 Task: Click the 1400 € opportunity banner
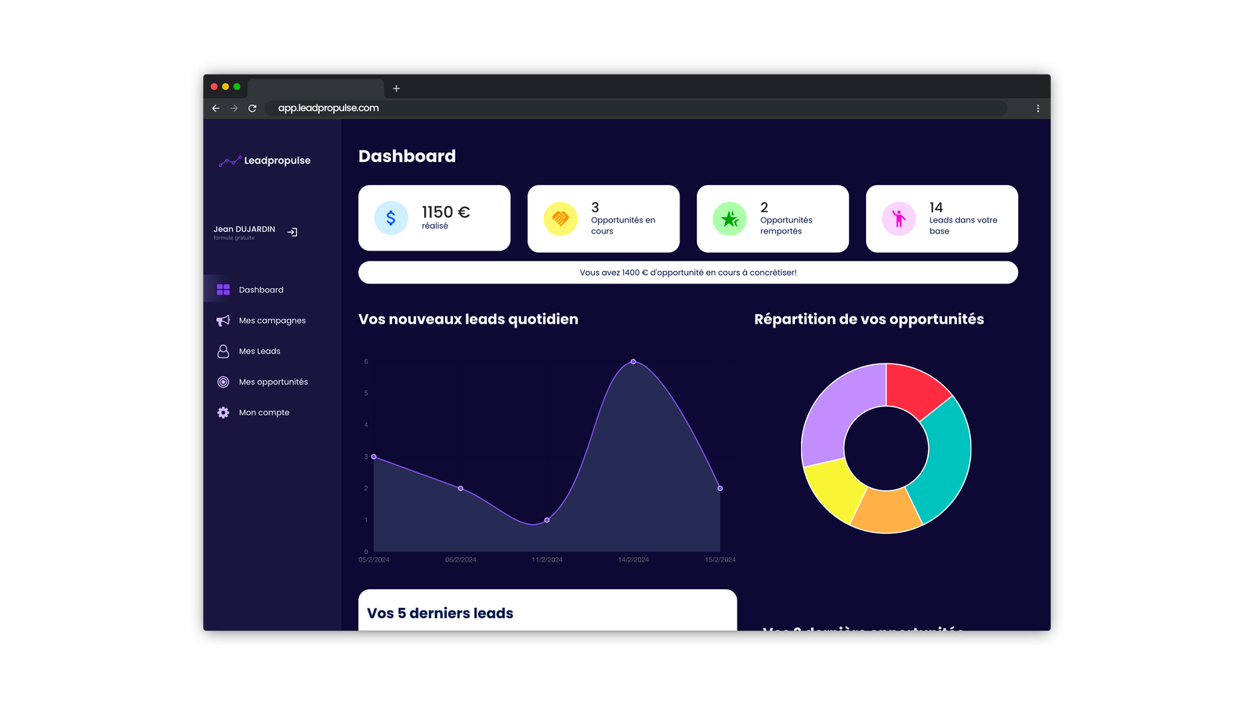(x=688, y=273)
